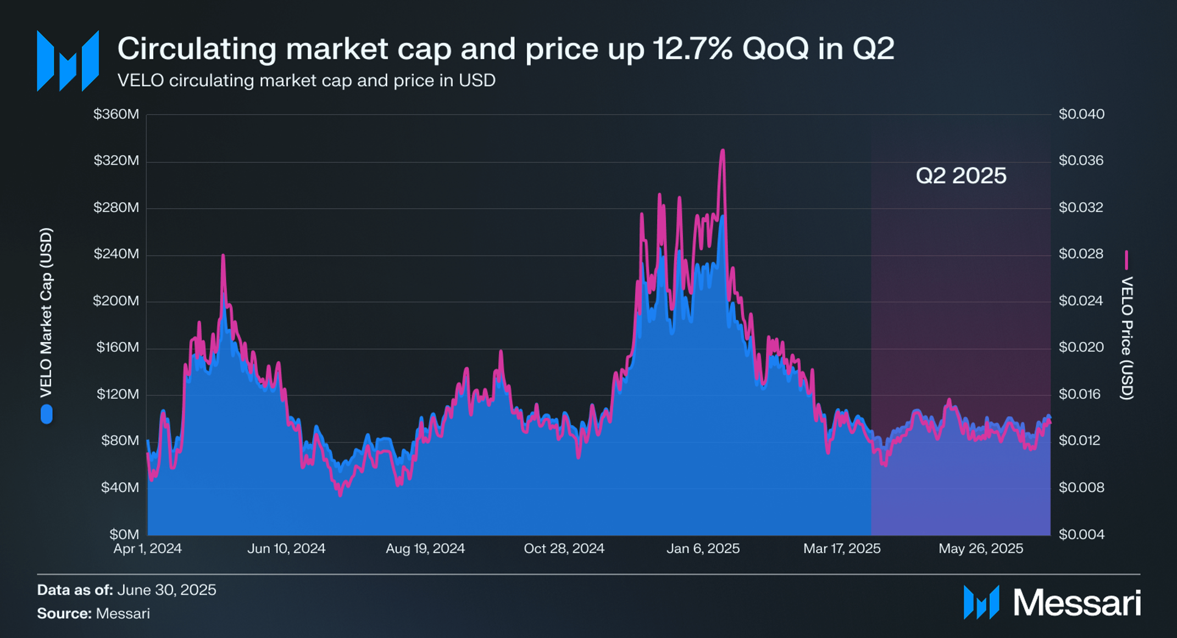Click the pink VELO Price legend marker

coord(1126,260)
